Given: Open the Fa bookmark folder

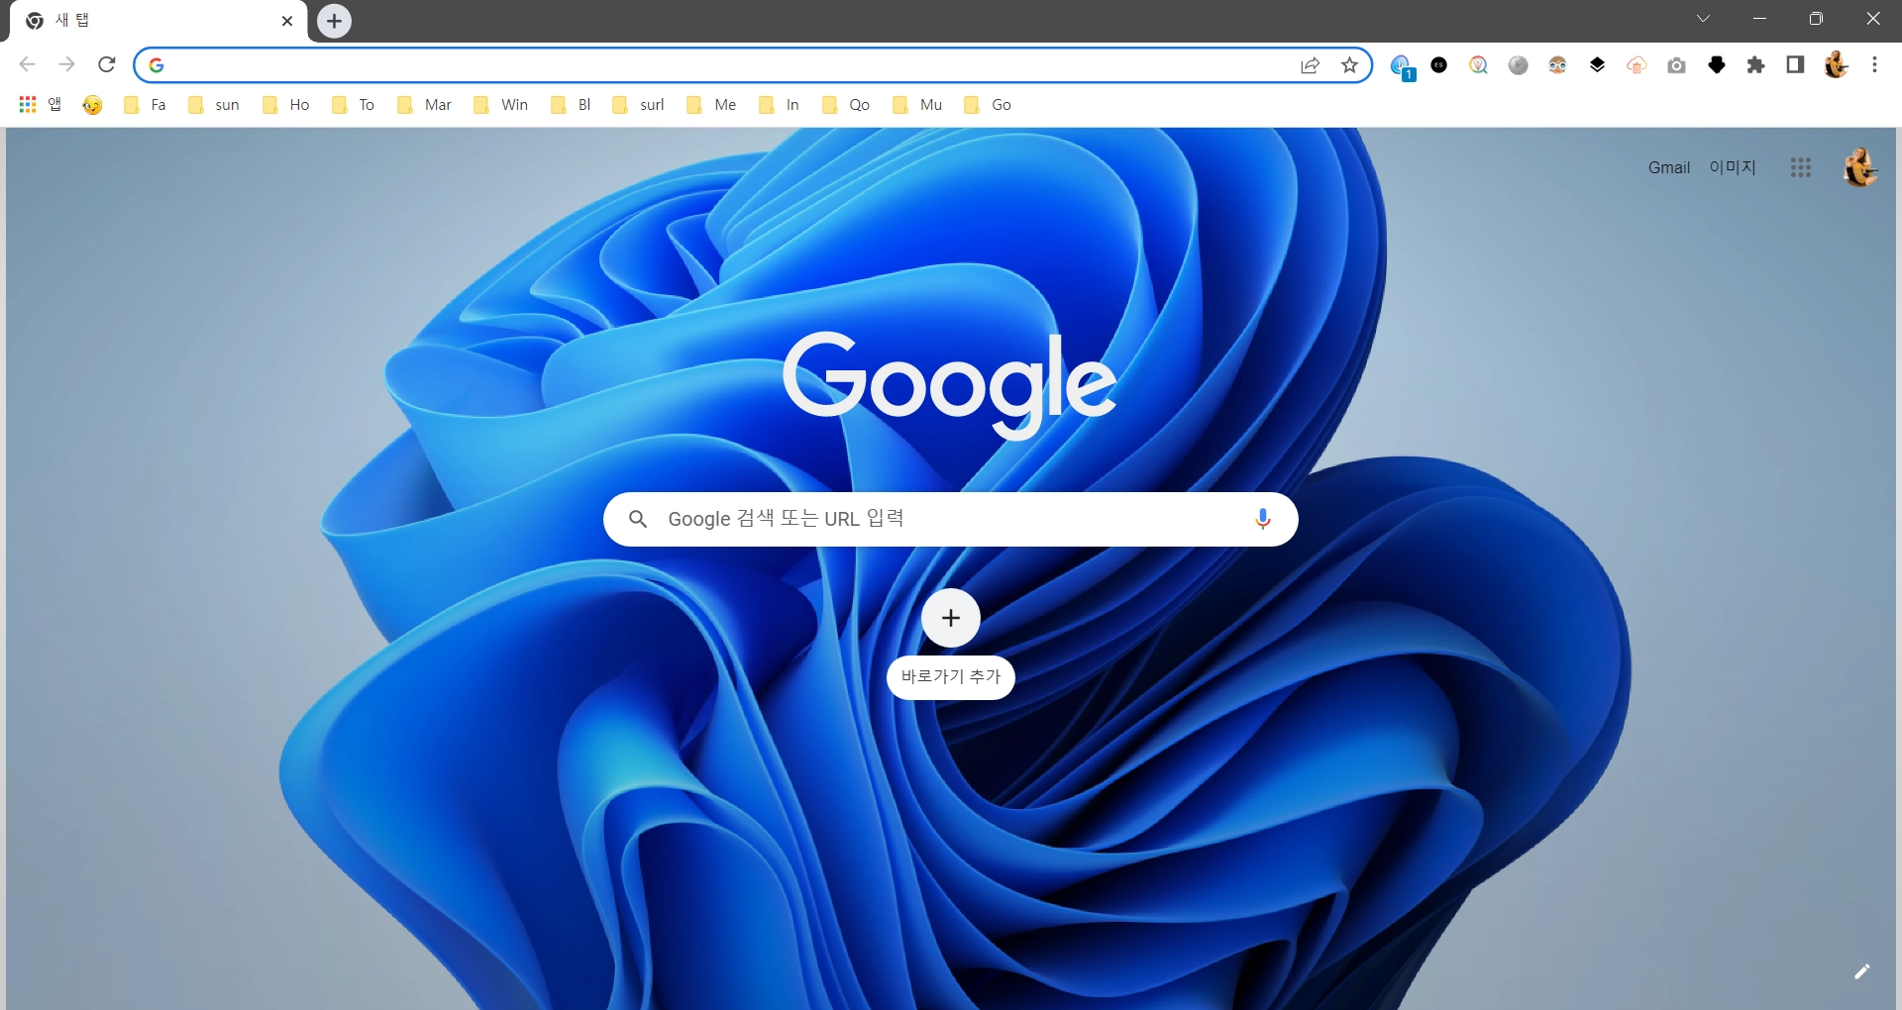Looking at the screenshot, I should 145,105.
